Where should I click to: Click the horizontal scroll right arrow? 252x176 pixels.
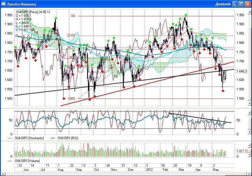tap(250, 174)
